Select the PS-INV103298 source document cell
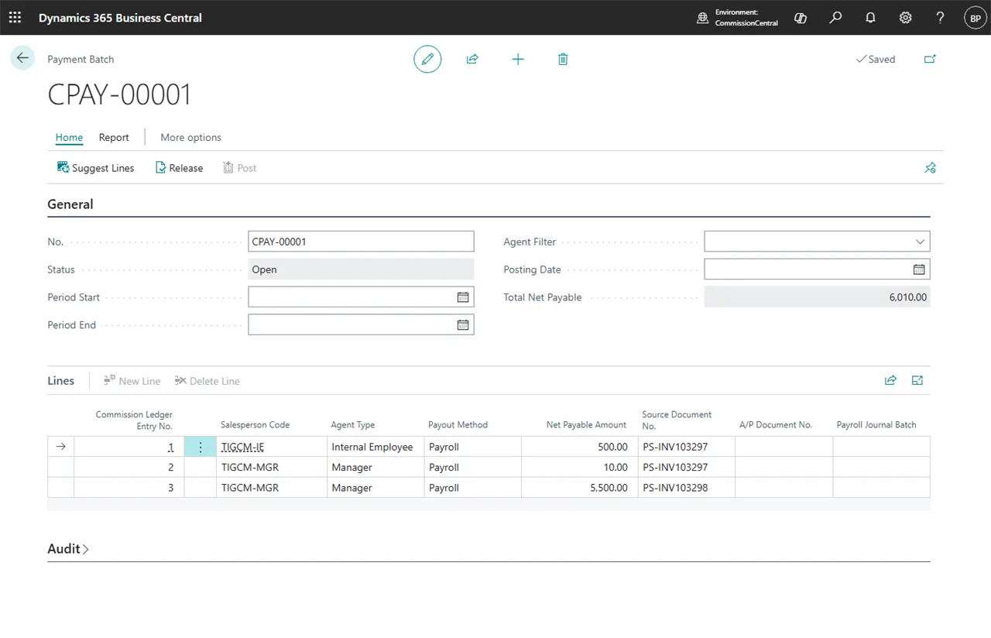Screen dimensions: 991x638 tap(687, 488)
